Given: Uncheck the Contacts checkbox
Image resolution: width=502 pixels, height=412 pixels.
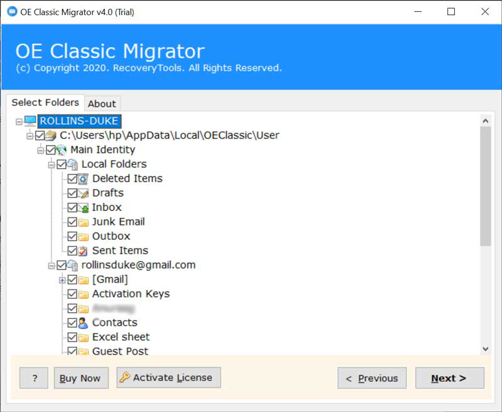Looking at the screenshot, I should click(x=72, y=323).
